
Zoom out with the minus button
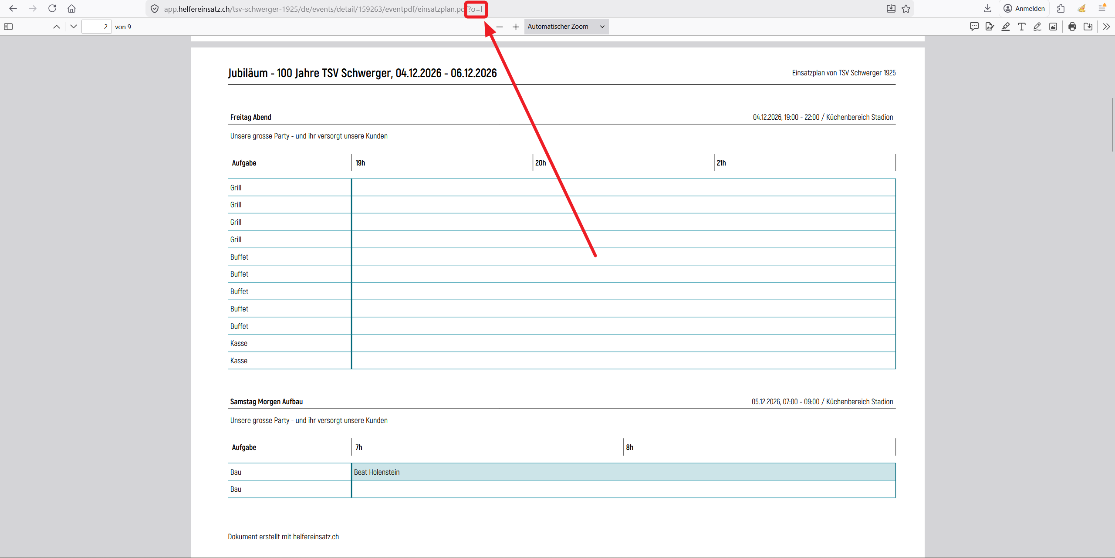500,27
